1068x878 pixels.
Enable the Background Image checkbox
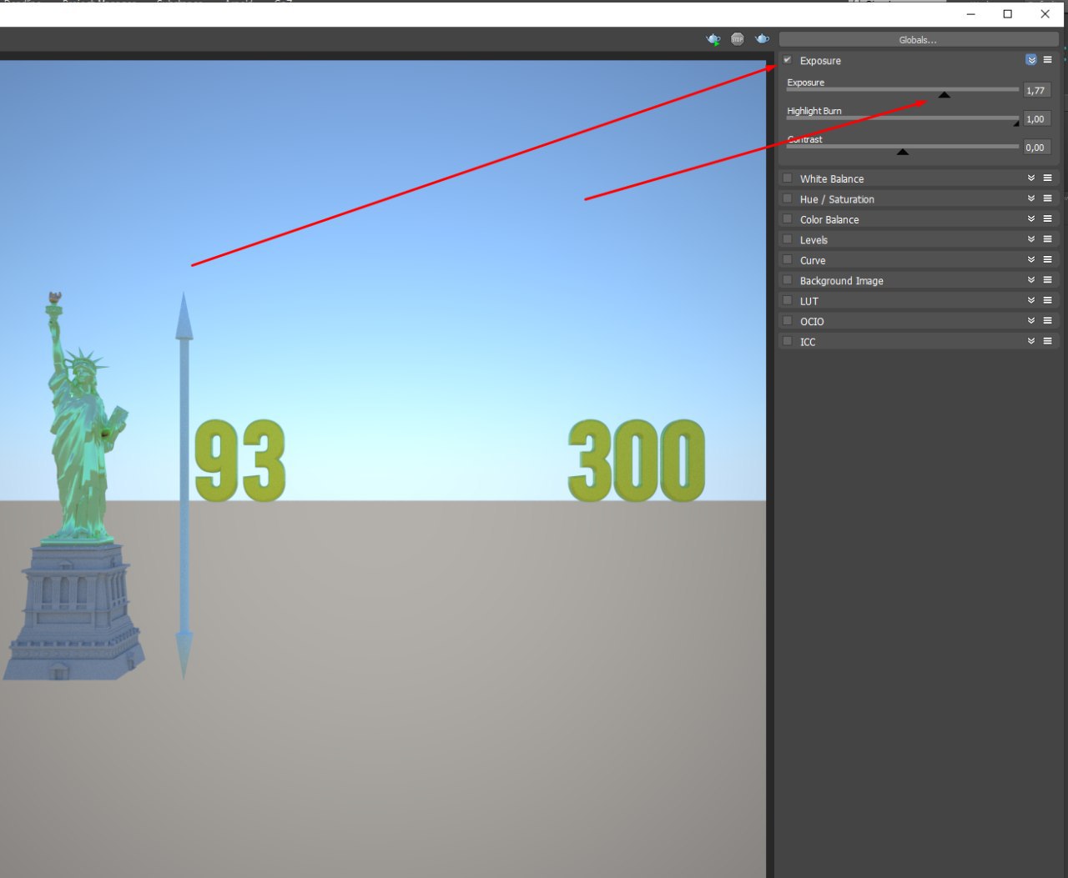[x=787, y=280]
